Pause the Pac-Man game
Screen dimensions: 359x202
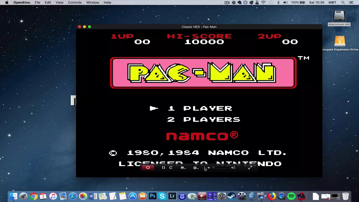coord(164,167)
